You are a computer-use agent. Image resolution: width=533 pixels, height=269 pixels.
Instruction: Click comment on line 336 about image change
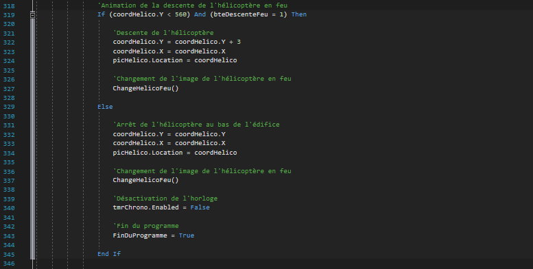pos(202,171)
